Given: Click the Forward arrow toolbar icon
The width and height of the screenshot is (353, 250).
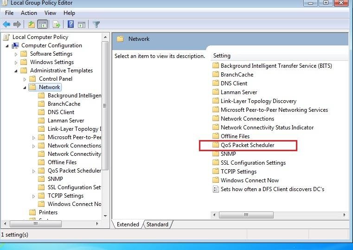Looking at the screenshot, I should click(x=17, y=24).
